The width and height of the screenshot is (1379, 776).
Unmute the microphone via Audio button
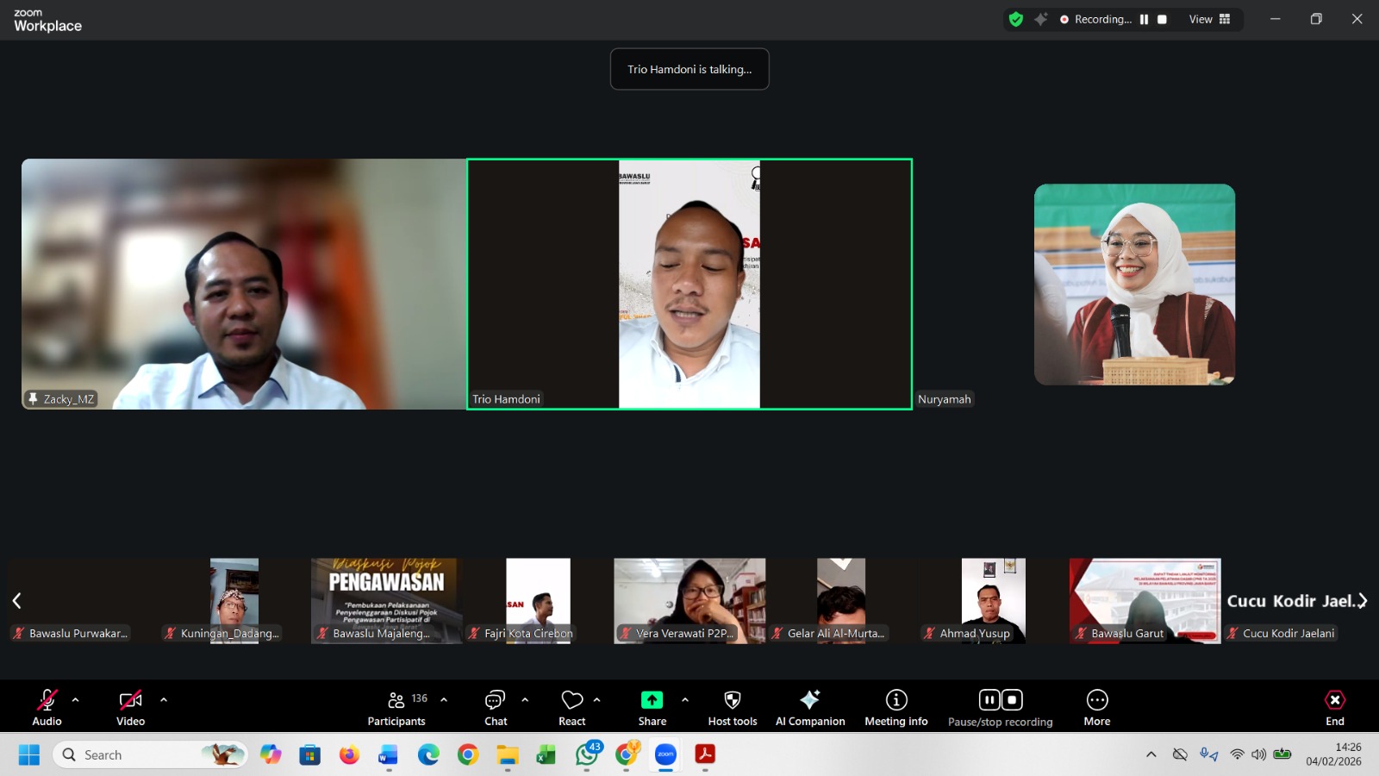click(47, 708)
